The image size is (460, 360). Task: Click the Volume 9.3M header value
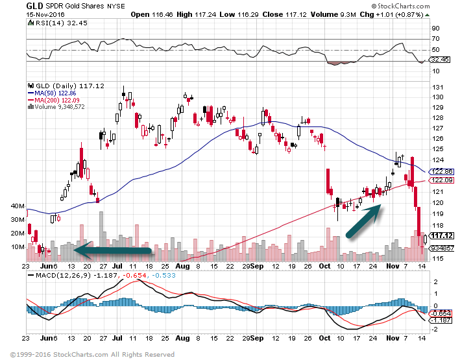[333, 14]
